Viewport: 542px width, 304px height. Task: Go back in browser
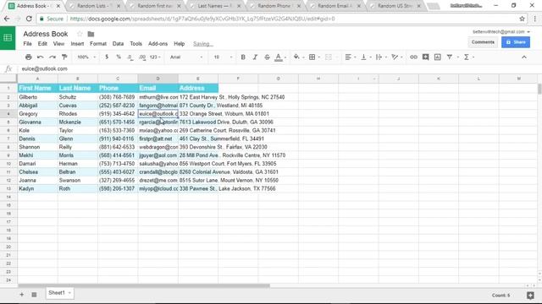click(7, 19)
